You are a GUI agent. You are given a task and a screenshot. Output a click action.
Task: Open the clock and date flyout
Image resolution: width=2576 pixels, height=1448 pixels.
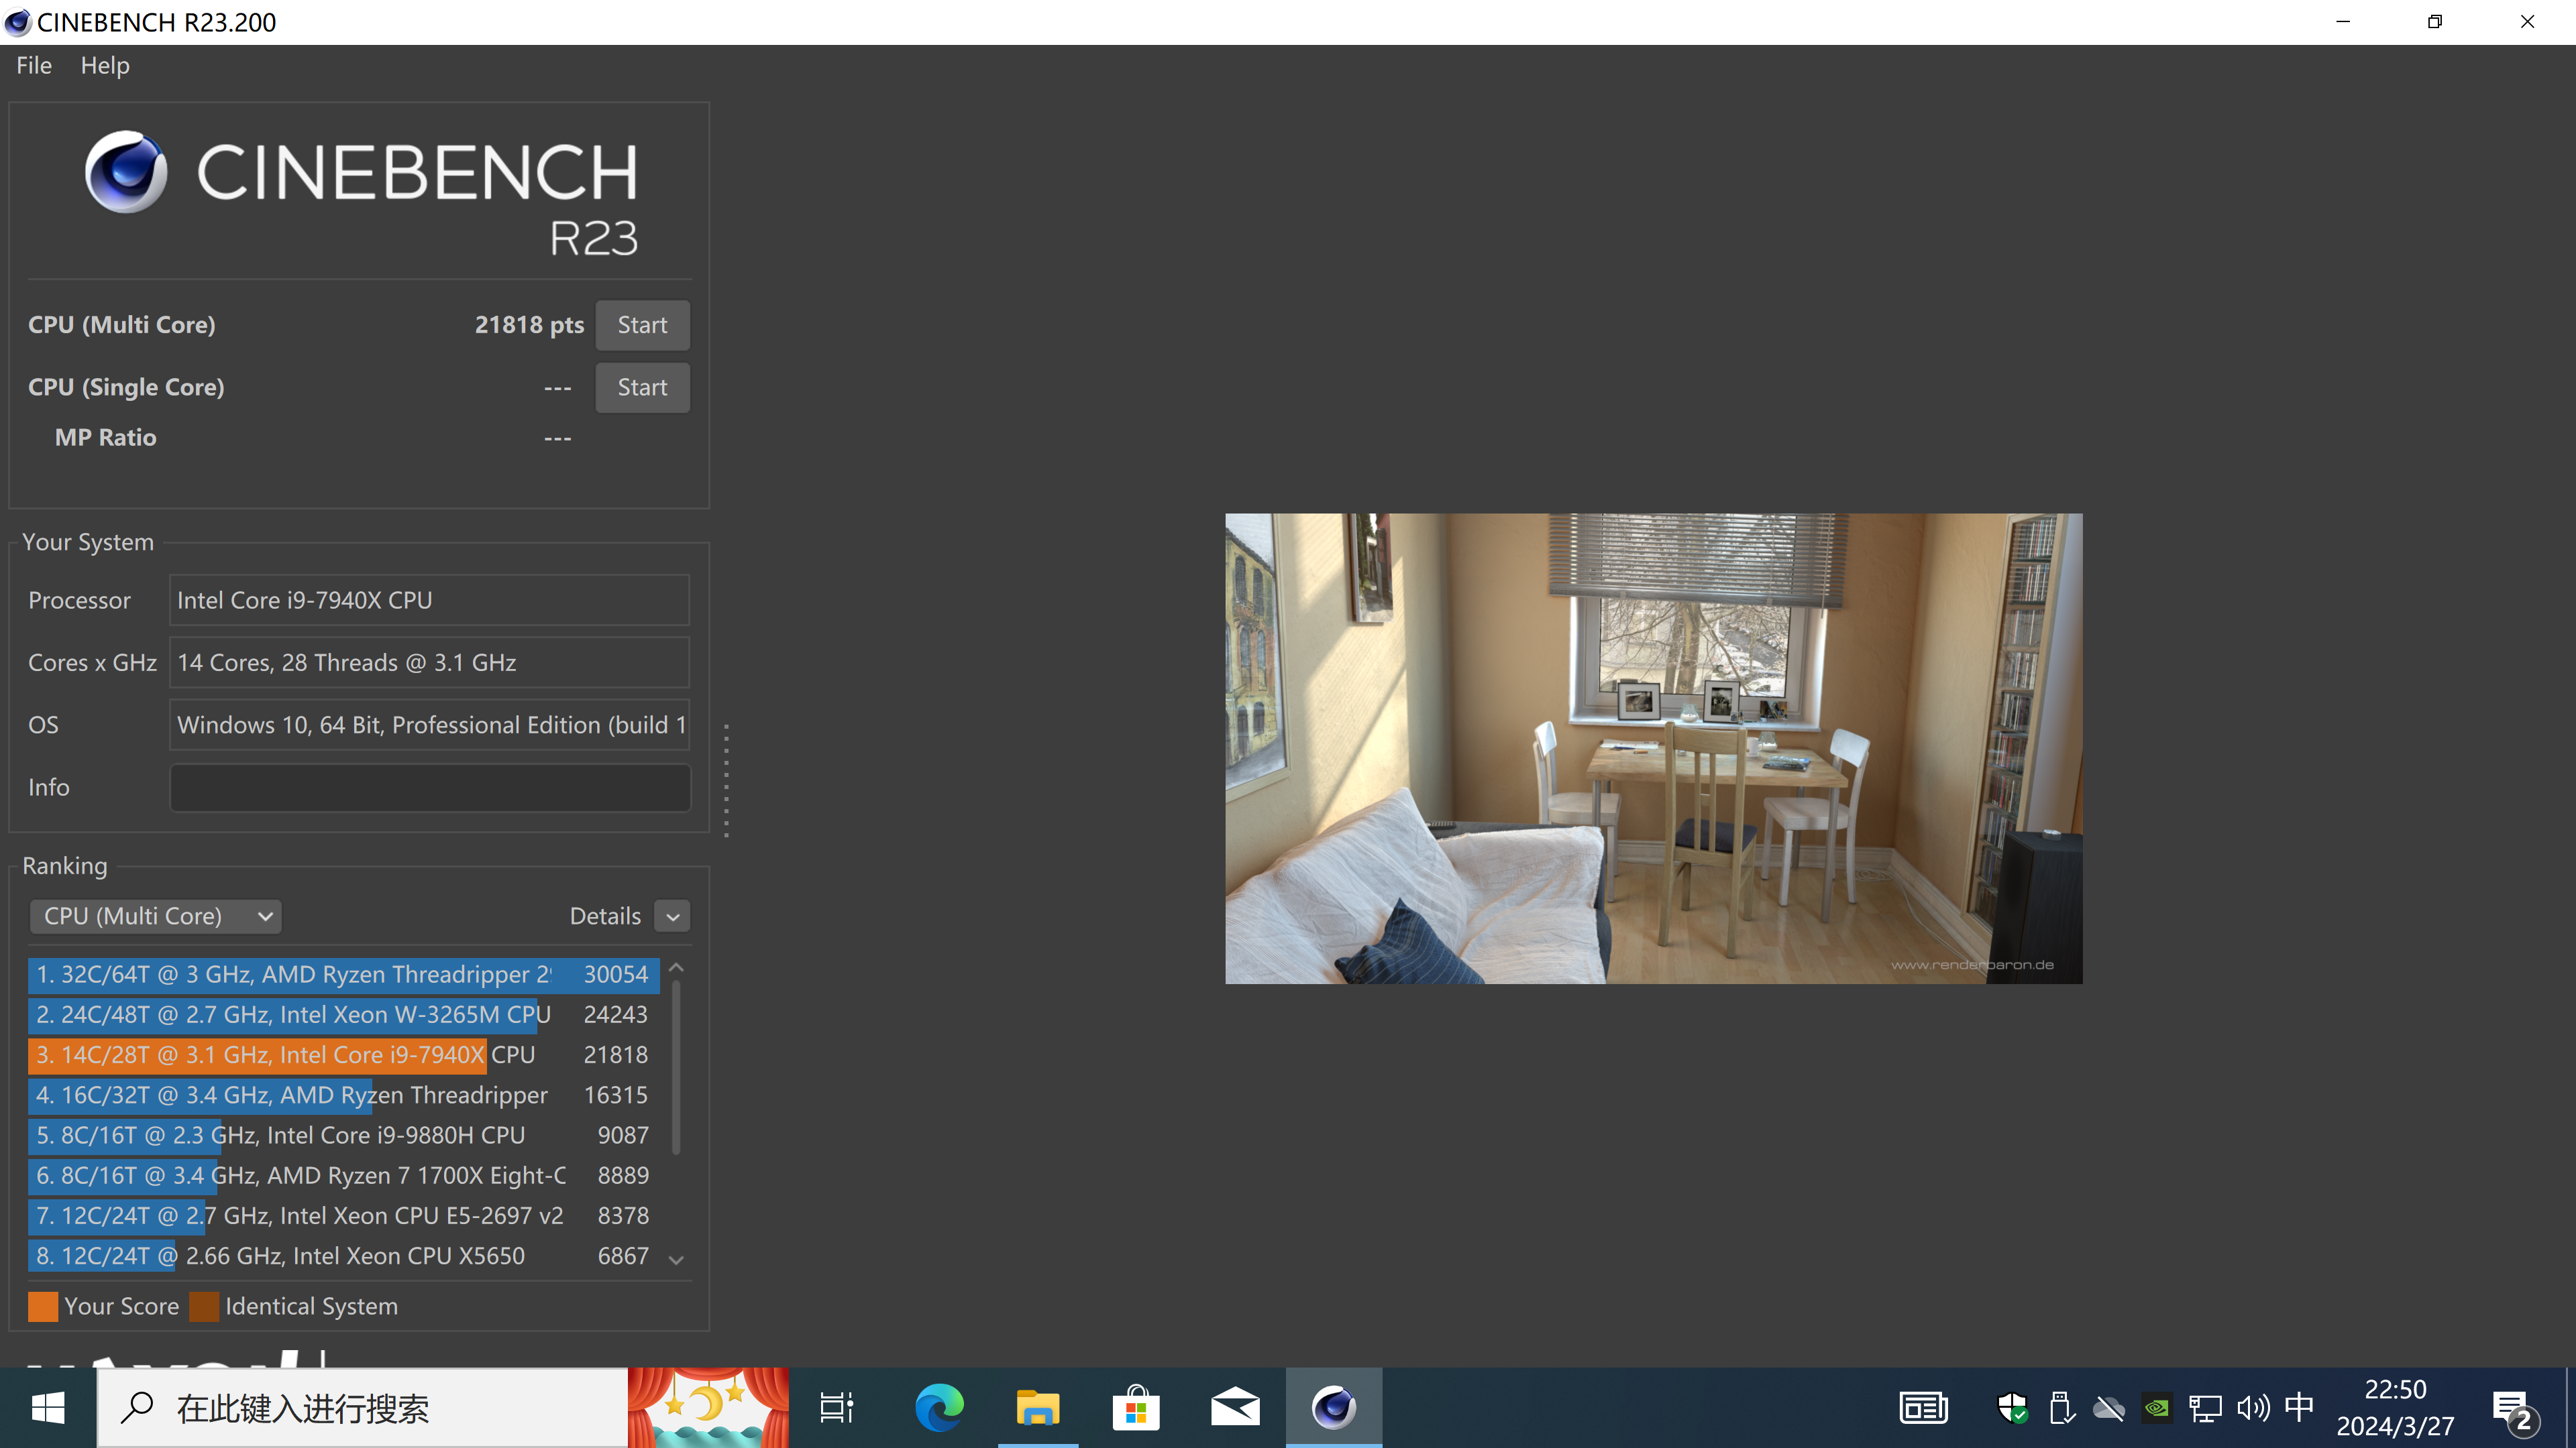coord(2395,1408)
